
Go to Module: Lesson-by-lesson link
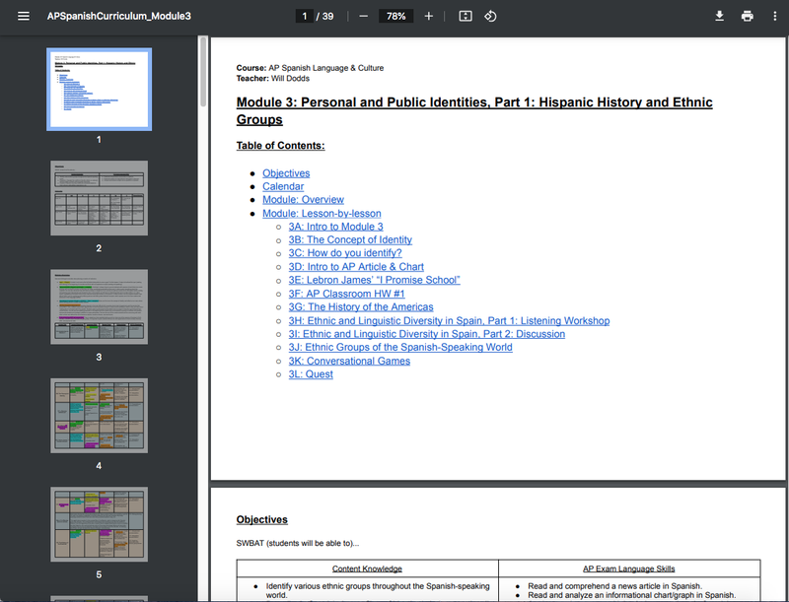click(x=322, y=213)
